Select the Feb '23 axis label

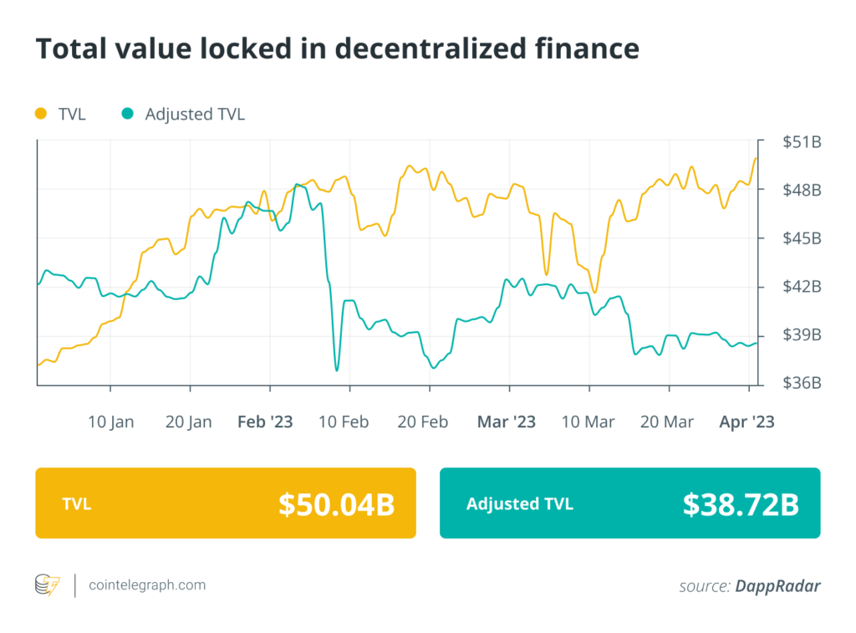point(265,422)
